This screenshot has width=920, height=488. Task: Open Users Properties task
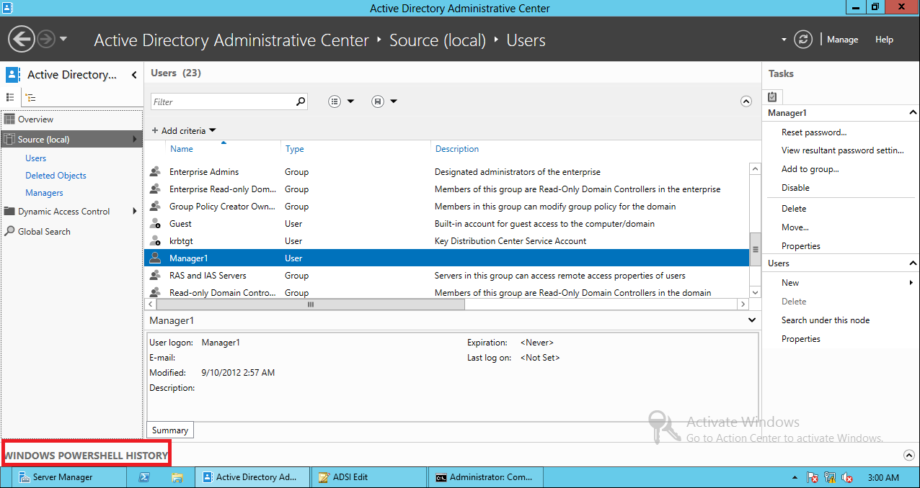tap(801, 339)
